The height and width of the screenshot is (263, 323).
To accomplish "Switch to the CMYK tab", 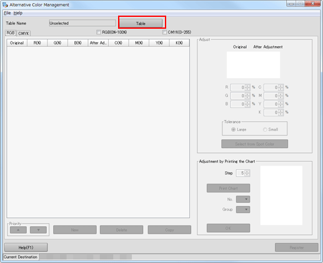I will (24, 33).
